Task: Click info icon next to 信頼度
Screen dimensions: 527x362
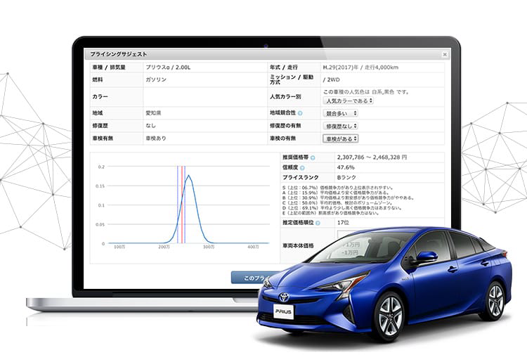Action: click(x=302, y=168)
